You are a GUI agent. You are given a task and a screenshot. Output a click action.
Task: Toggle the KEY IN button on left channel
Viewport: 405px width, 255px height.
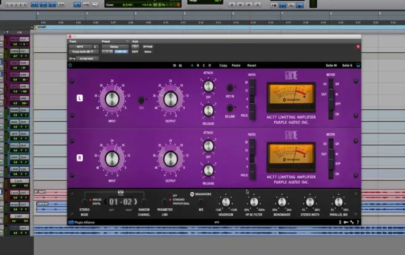click(x=229, y=87)
